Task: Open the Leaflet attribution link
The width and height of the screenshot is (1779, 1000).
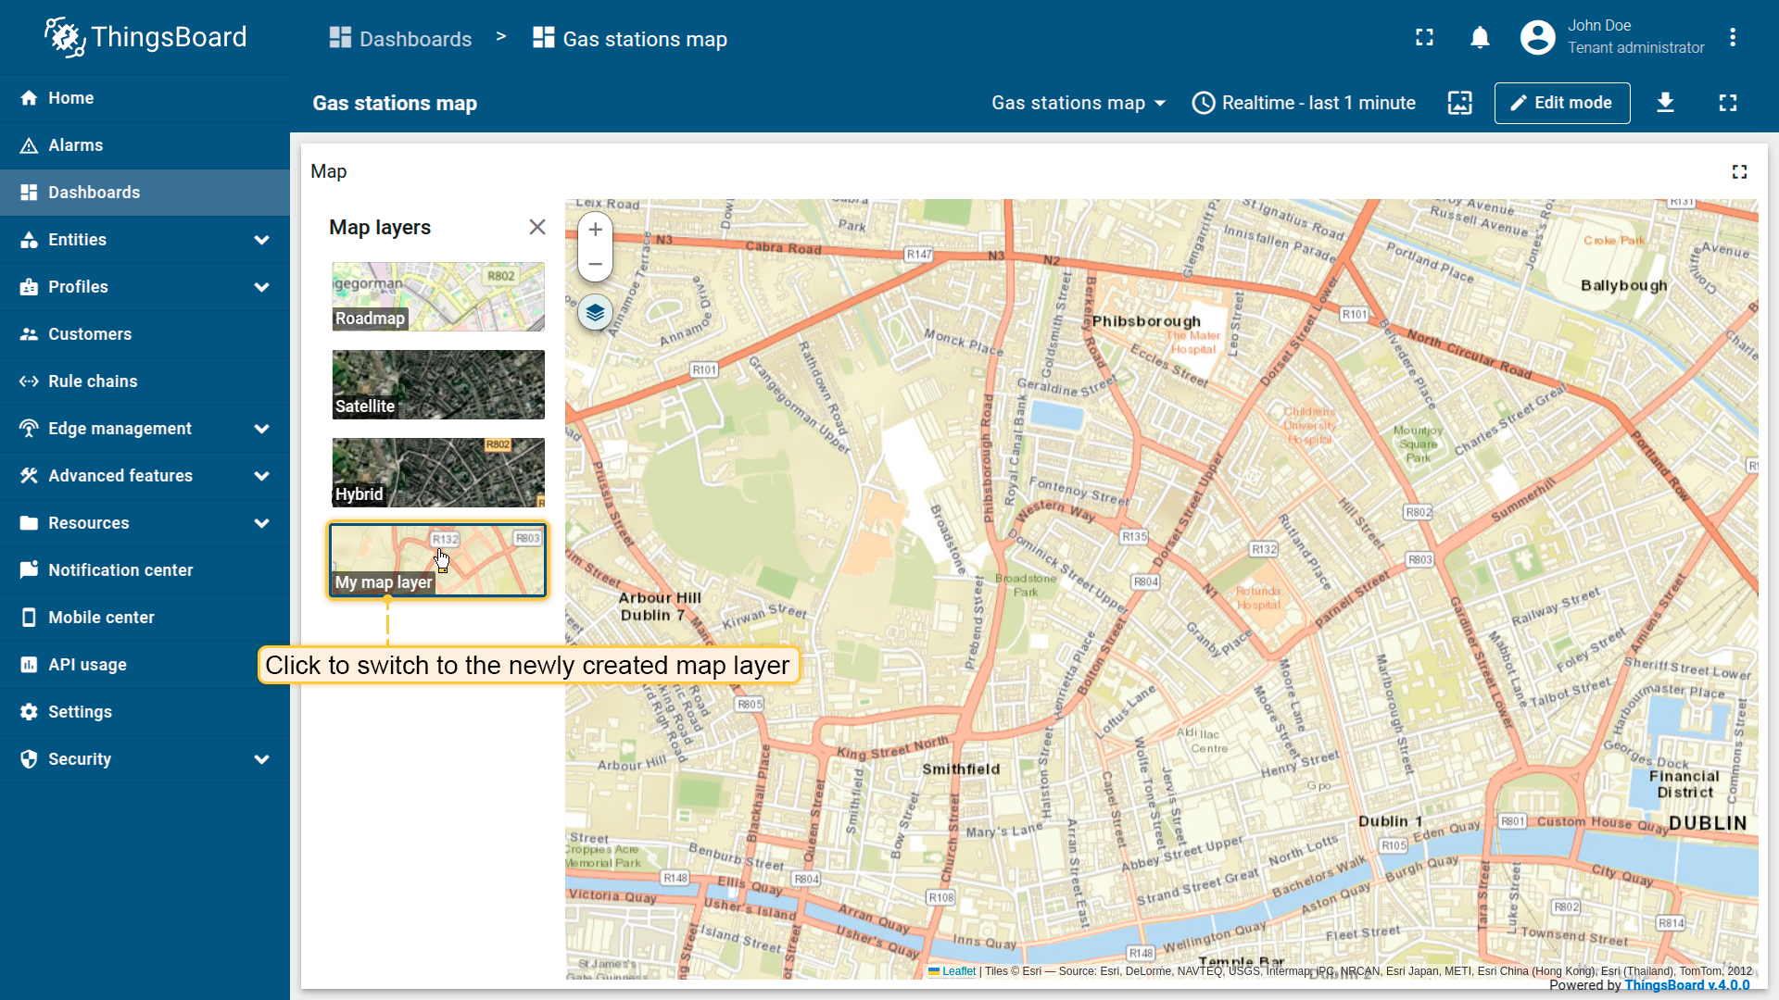Action: [x=958, y=971]
